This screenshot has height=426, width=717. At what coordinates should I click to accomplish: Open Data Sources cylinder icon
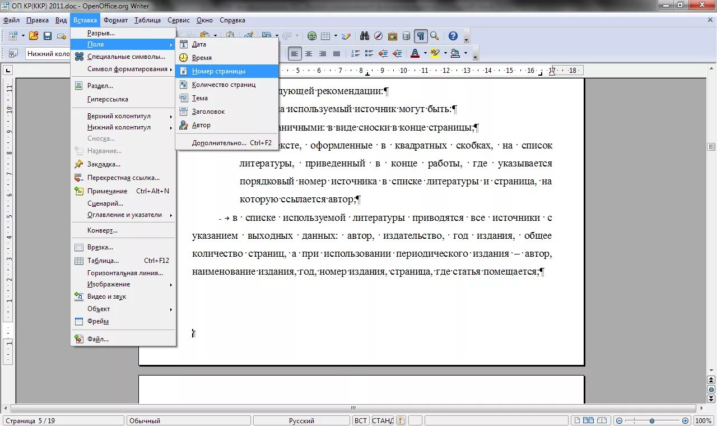click(x=406, y=36)
